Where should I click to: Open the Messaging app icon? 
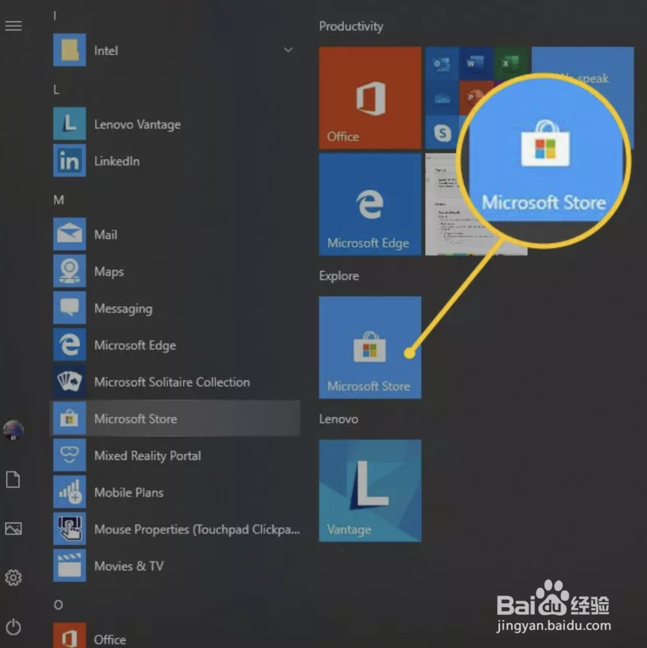[x=69, y=307]
